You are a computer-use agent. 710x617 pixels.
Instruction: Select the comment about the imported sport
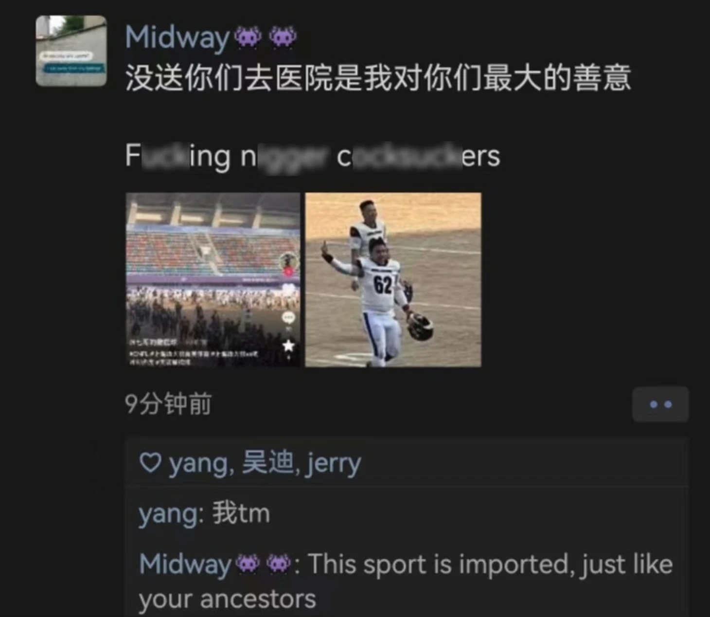[406, 581]
